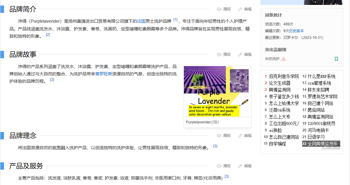Click the green badge icon in contributor list
Image resolution: width=350 pixels, height=185 pixels.
coord(337,59)
